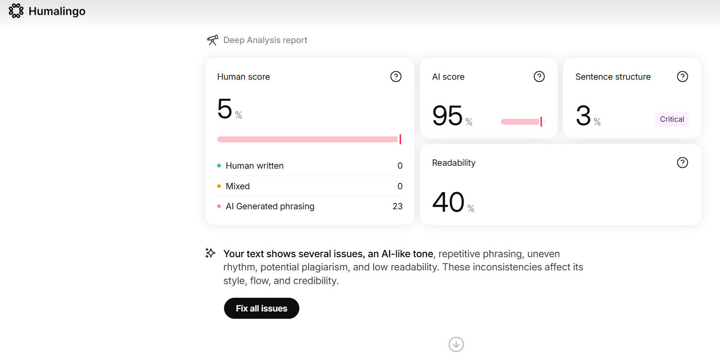This screenshot has height=353, width=720.
Task: Click the telescope Deep Analysis icon
Action: click(x=212, y=40)
